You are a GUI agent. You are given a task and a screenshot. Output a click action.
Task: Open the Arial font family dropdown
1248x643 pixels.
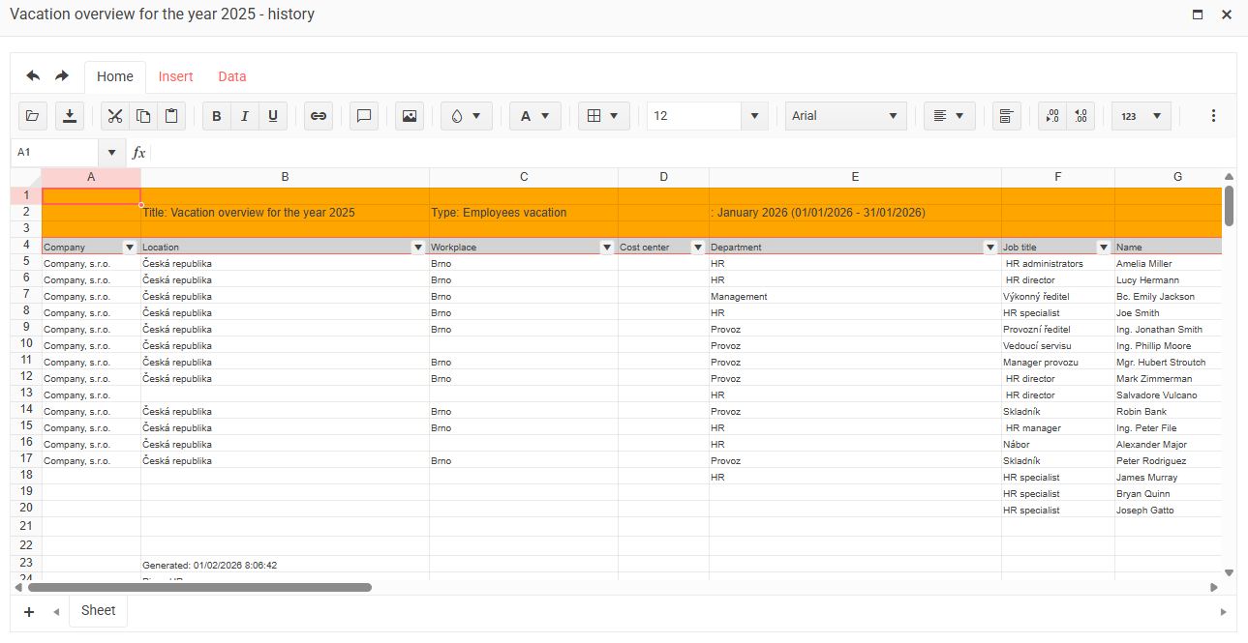coord(845,116)
